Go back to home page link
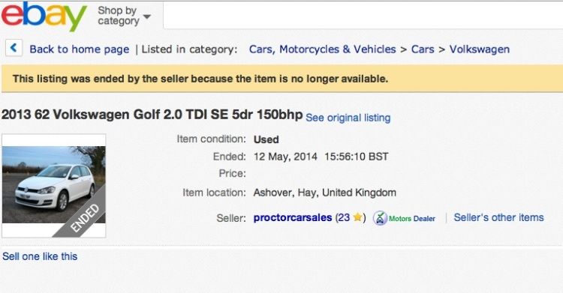Screen dimensions: 563x293 click(80, 49)
